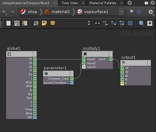Click the Time output connector on global1
The height and width of the screenshot is (132, 156).
(35, 109)
